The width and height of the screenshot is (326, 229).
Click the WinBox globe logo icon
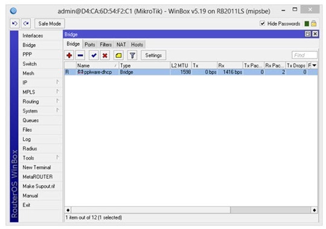[x=13, y=11]
